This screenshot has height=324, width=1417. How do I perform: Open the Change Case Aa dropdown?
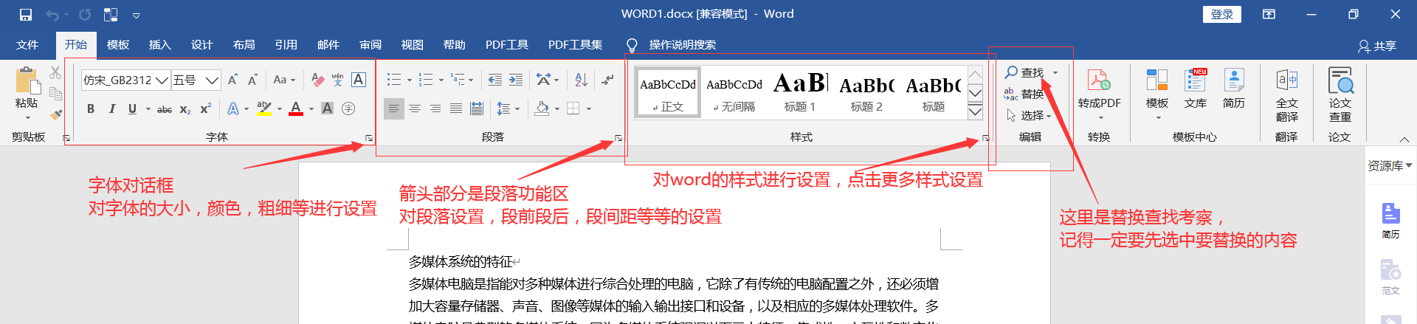click(284, 80)
